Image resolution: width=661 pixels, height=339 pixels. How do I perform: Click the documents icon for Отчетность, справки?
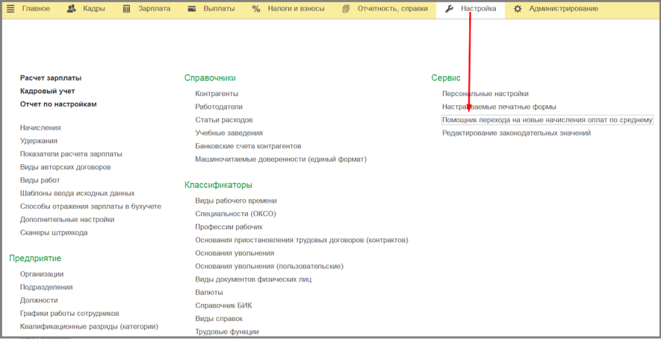tap(346, 8)
